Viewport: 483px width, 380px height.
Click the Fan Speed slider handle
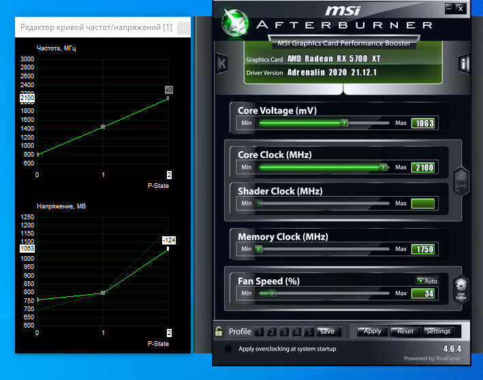[x=272, y=293]
